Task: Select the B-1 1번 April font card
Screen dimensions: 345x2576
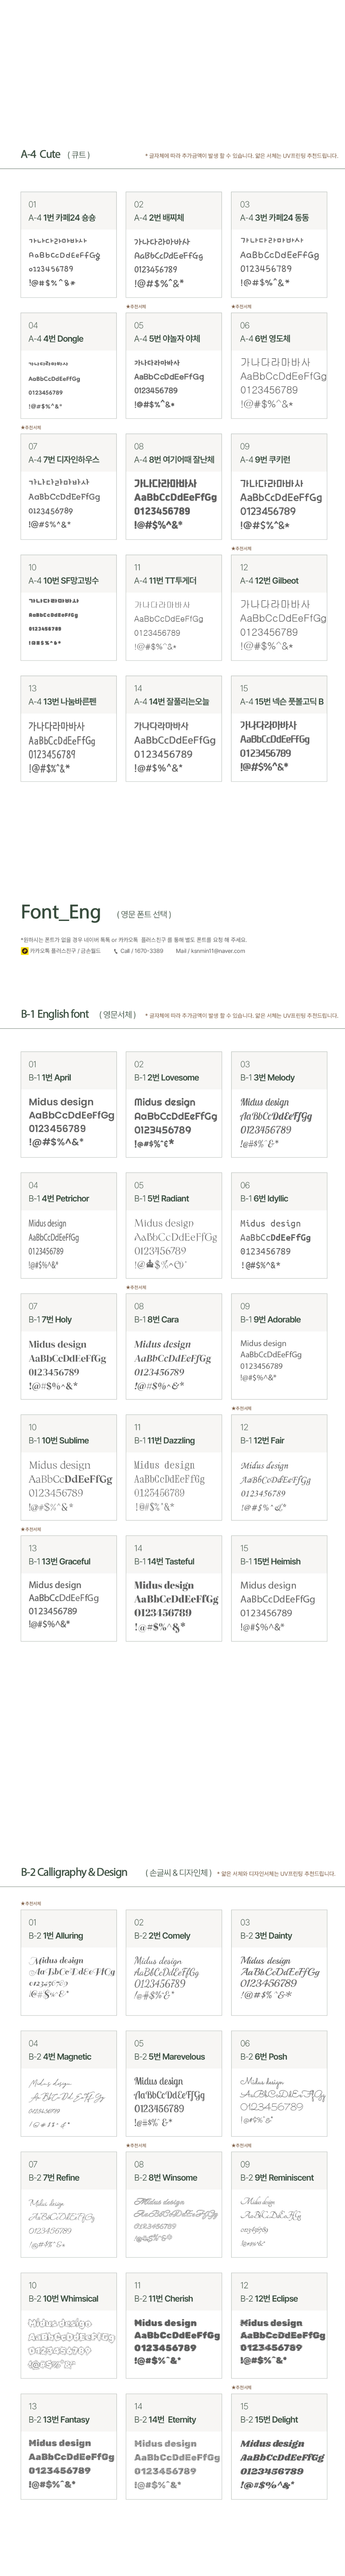Action: (68, 1104)
